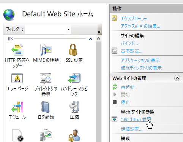Select the document with checkmark icon
The height and width of the screenshot is (142, 183).
pos(17,135)
